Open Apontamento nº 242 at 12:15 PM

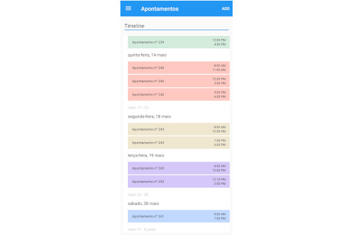pos(179,182)
